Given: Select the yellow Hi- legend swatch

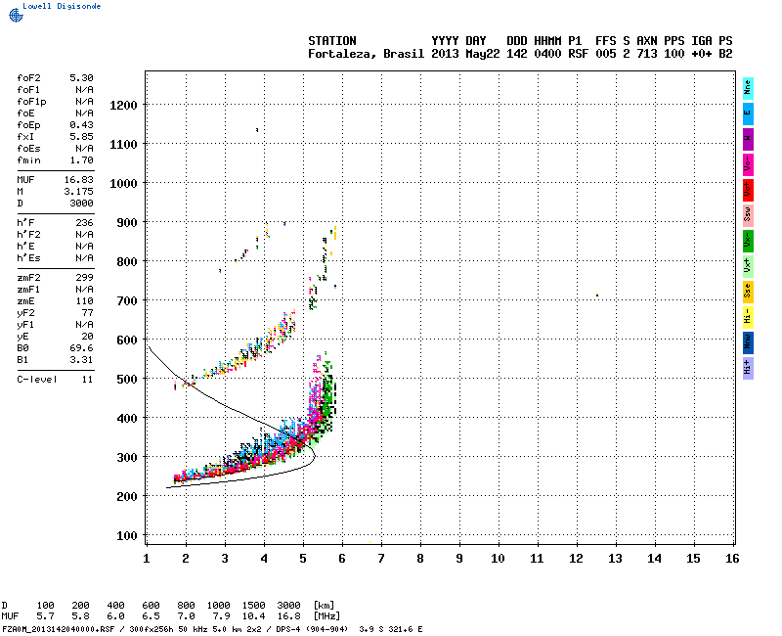Looking at the screenshot, I should coord(748,316).
